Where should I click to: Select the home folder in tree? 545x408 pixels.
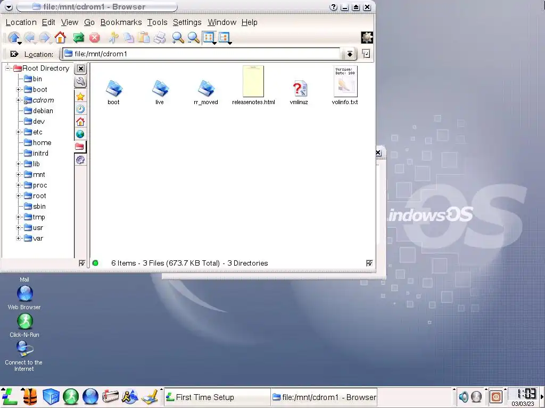pos(38,142)
